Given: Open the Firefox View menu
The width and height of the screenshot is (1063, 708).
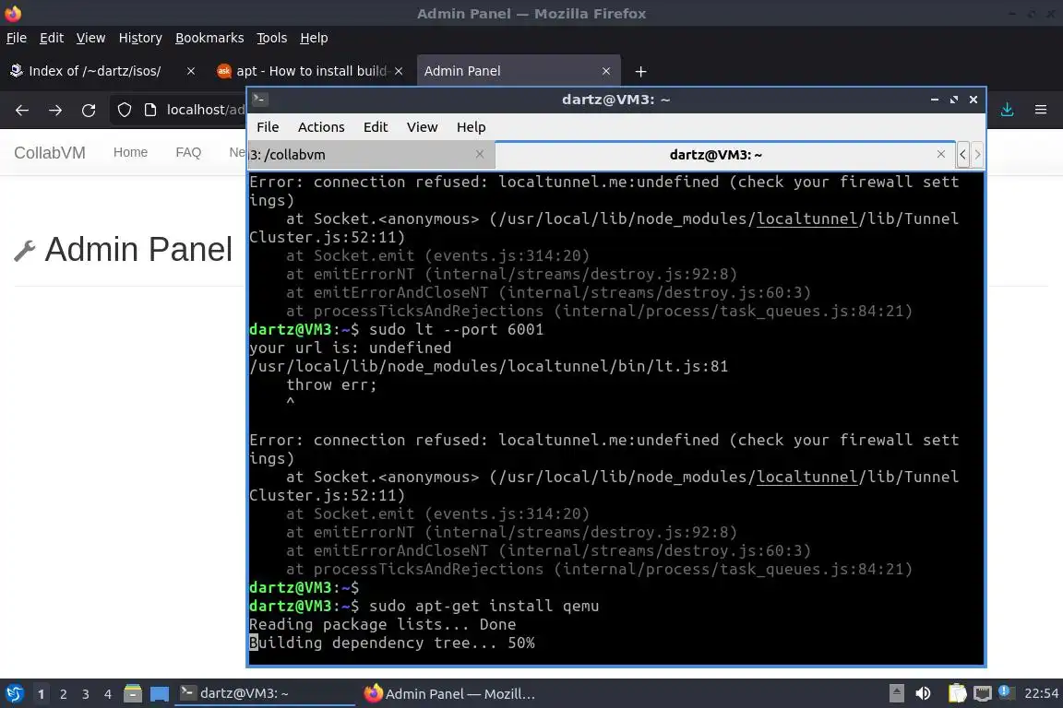Looking at the screenshot, I should point(90,38).
